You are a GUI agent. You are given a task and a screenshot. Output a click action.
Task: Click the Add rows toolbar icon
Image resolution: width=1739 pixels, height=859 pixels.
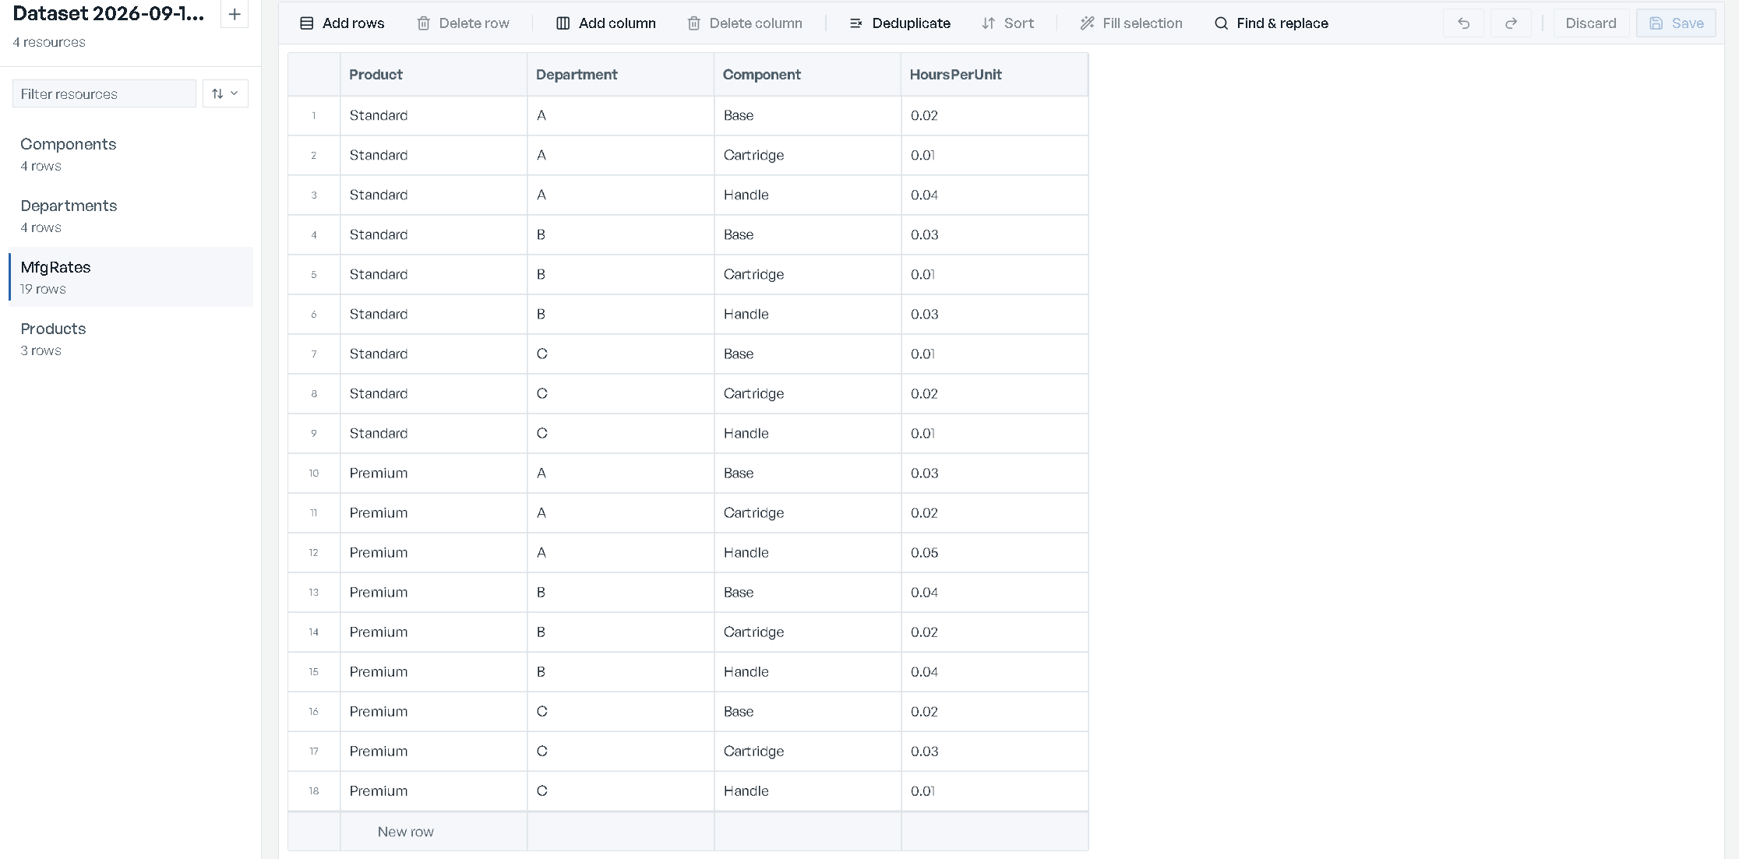click(x=307, y=23)
